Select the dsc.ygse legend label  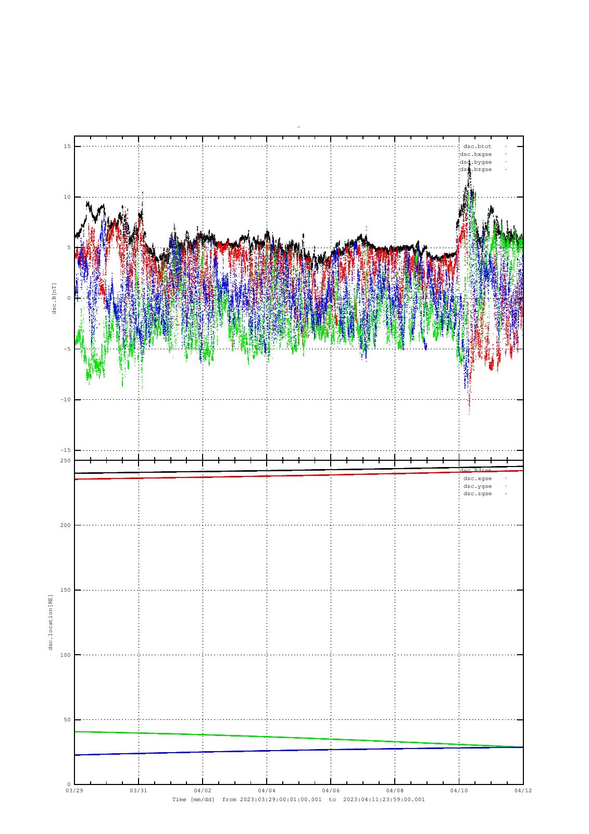pos(478,486)
